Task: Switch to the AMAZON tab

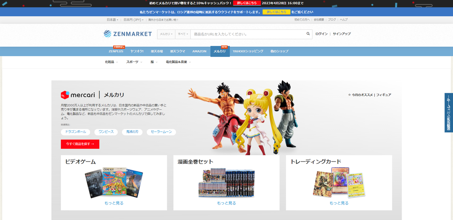Action: [x=199, y=51]
